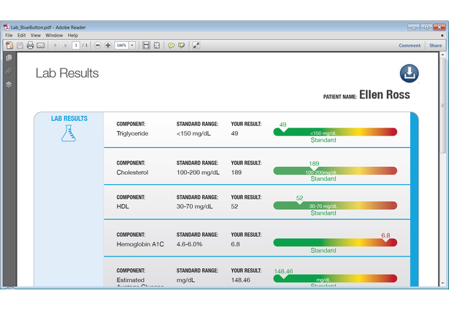Click the 100-200 mg/dL standard range text
This screenshot has height=309, width=449.
198,173
